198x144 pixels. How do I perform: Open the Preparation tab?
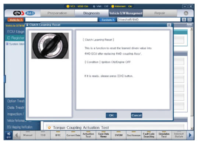tap(57, 13)
